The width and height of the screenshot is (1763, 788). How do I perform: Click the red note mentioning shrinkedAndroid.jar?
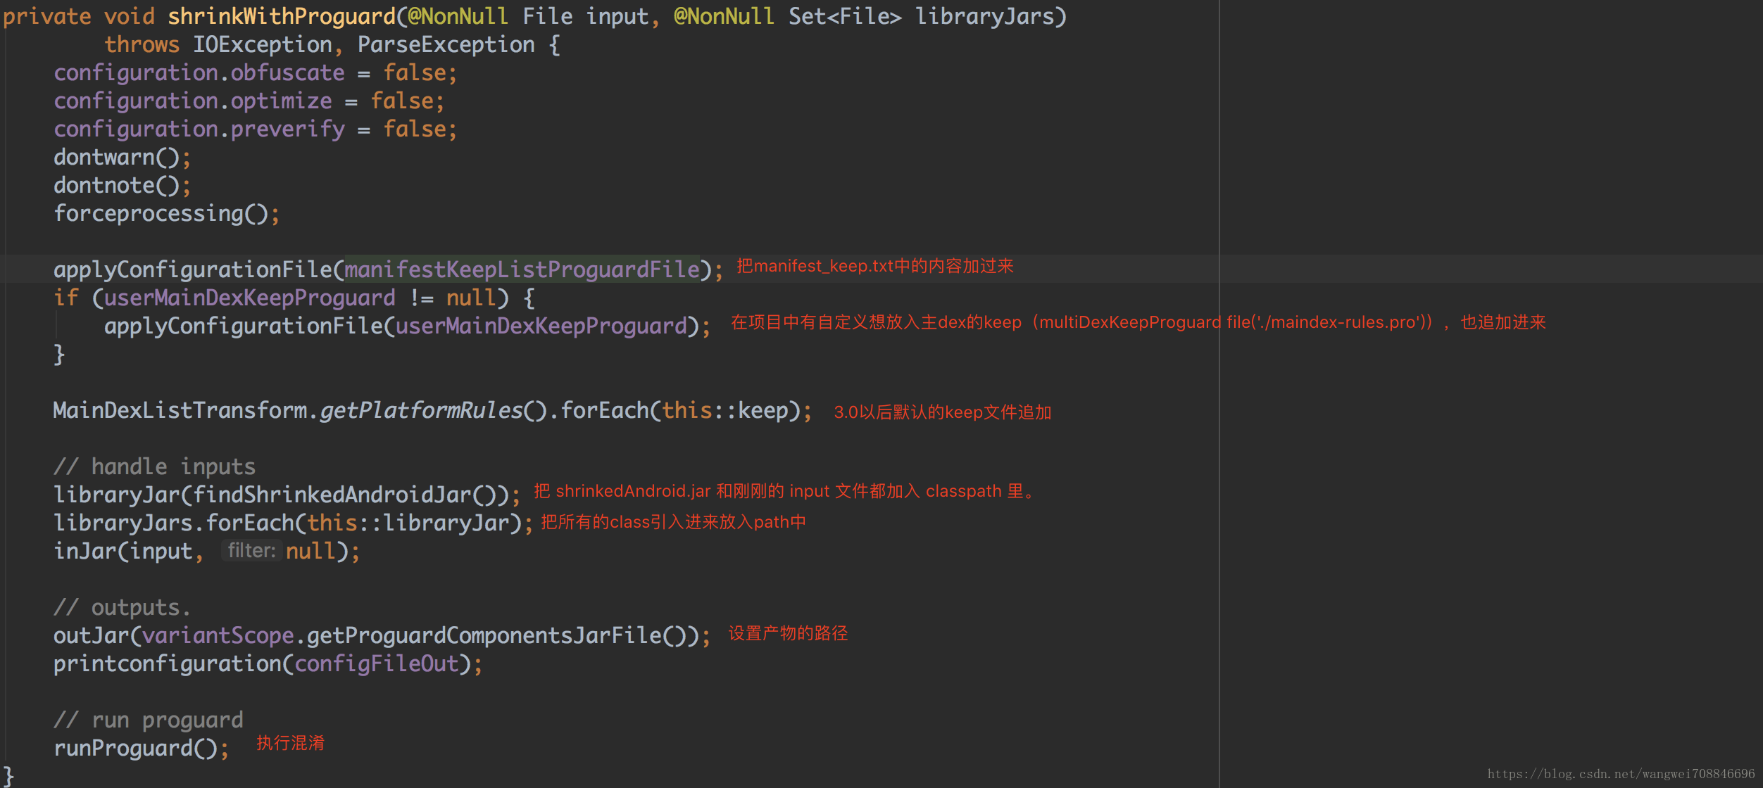785,491
